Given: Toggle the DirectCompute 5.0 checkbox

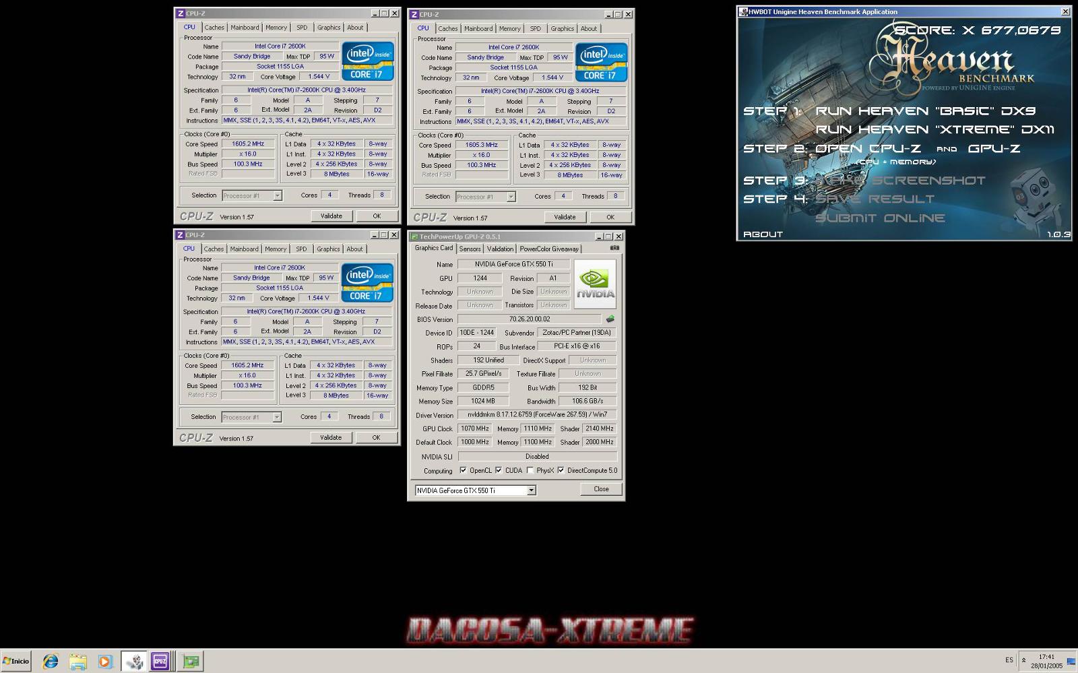Looking at the screenshot, I should click(561, 470).
